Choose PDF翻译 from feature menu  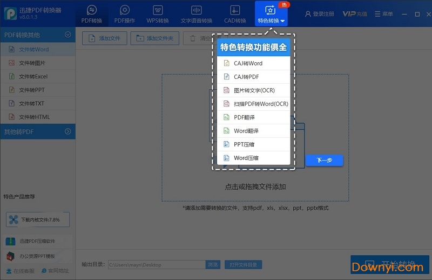[x=253, y=117]
